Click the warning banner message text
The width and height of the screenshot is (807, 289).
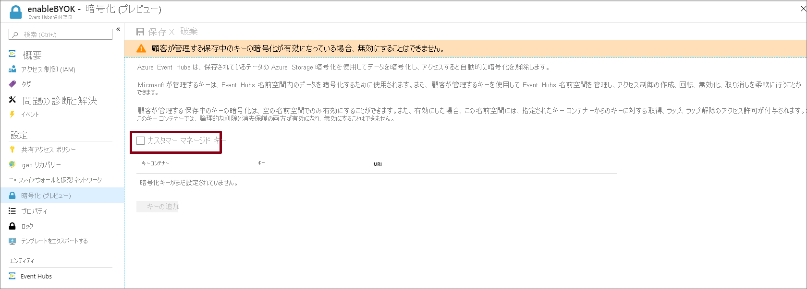coord(298,48)
